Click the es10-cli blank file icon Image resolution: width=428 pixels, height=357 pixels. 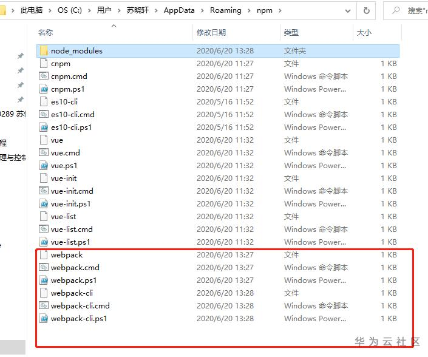[x=44, y=102]
